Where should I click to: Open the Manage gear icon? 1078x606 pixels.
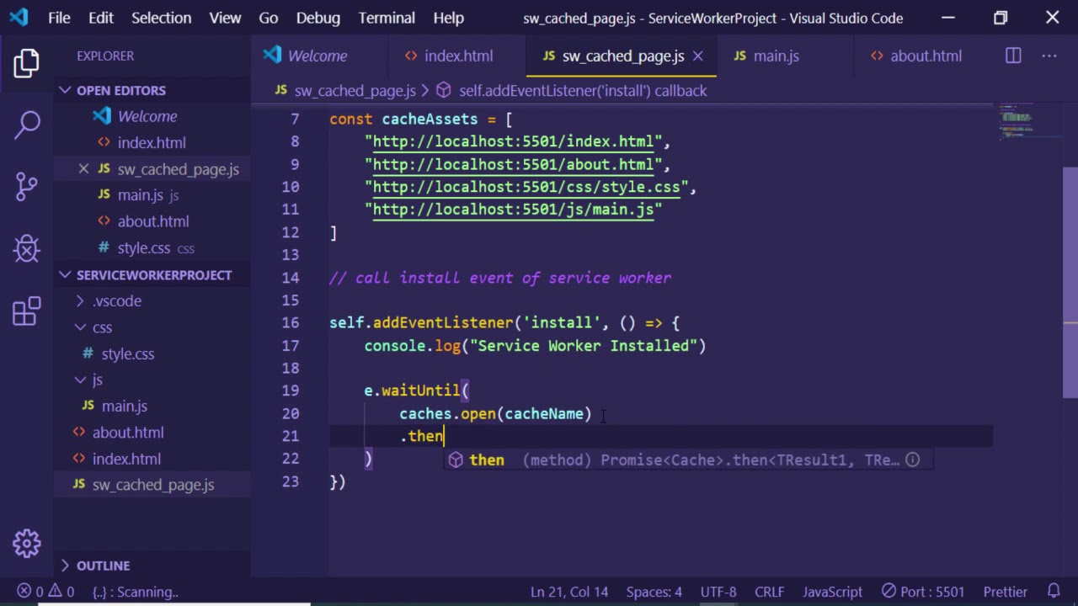(x=27, y=543)
